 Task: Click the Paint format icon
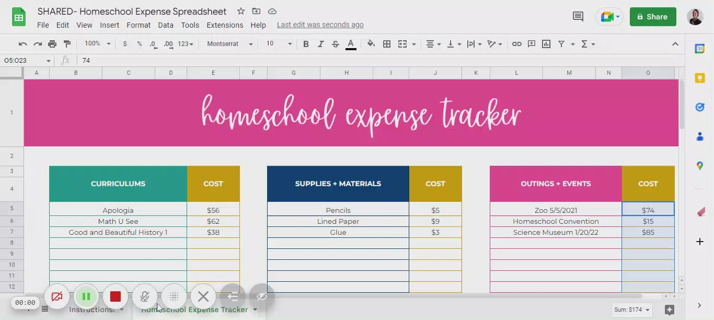[67, 44]
